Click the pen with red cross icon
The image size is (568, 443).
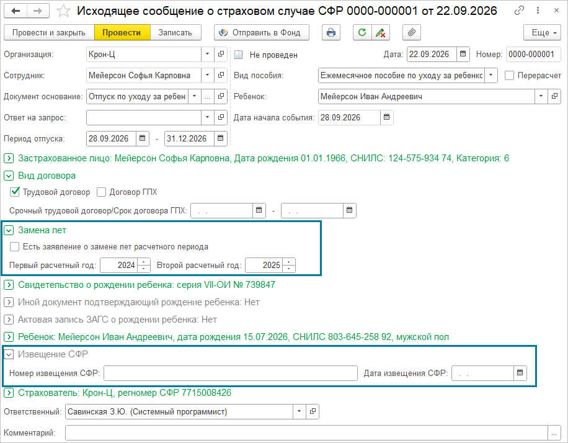tap(380, 33)
